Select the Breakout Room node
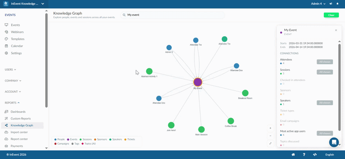Image resolution: width=345 pixels, height=159 pixels. point(245,93)
